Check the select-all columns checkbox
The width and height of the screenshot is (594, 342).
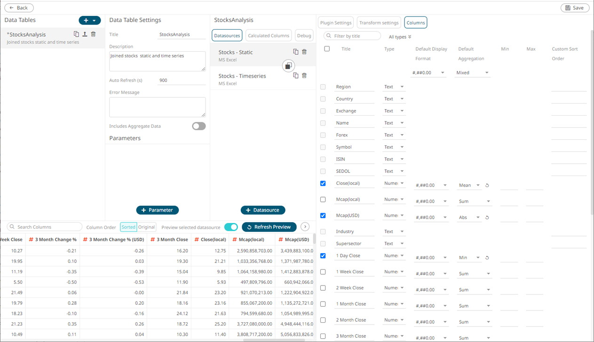pyautogui.click(x=327, y=49)
